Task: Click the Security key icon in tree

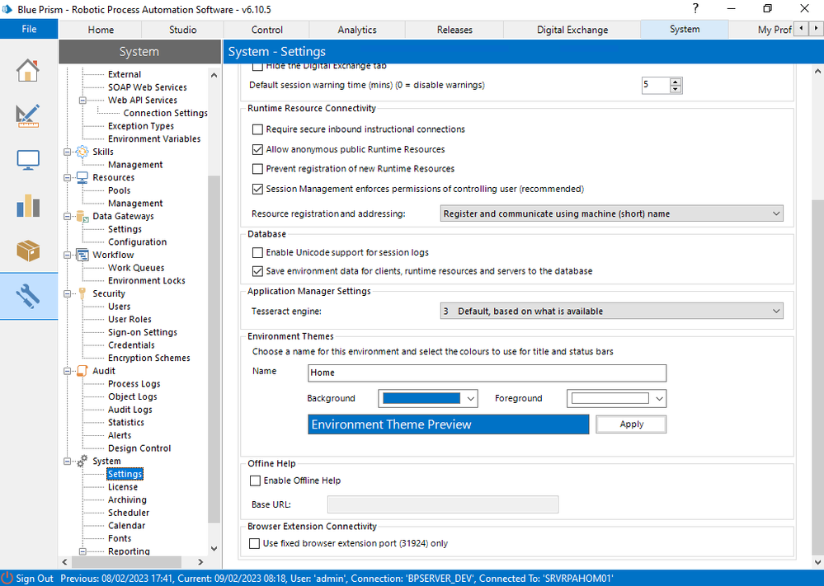Action: pyautogui.click(x=82, y=293)
